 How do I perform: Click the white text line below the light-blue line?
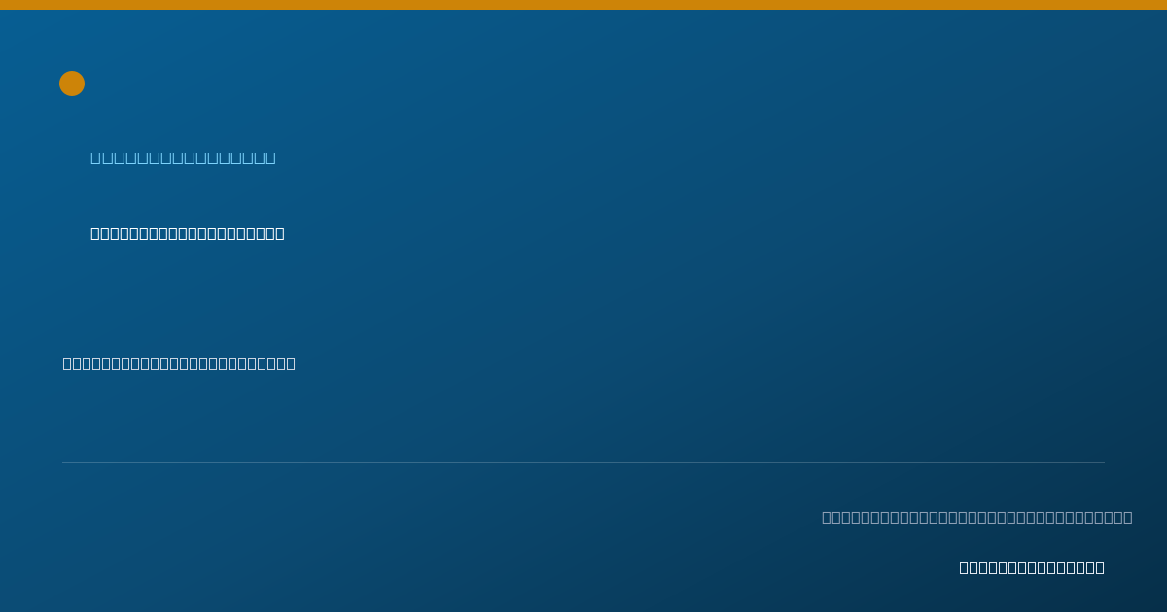pos(188,233)
